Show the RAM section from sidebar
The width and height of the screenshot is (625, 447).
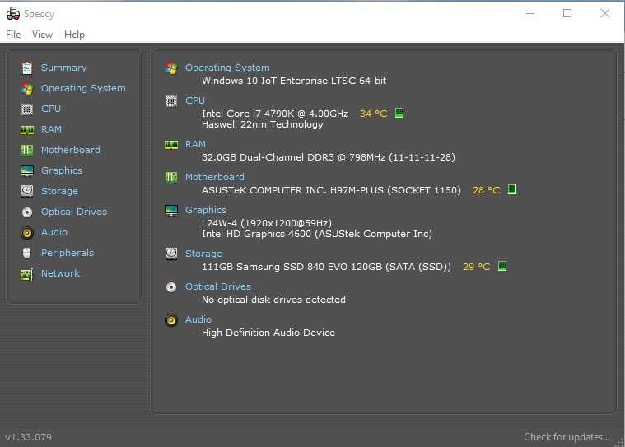51,129
